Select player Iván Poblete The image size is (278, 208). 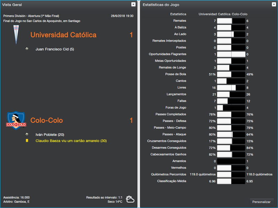(50, 134)
